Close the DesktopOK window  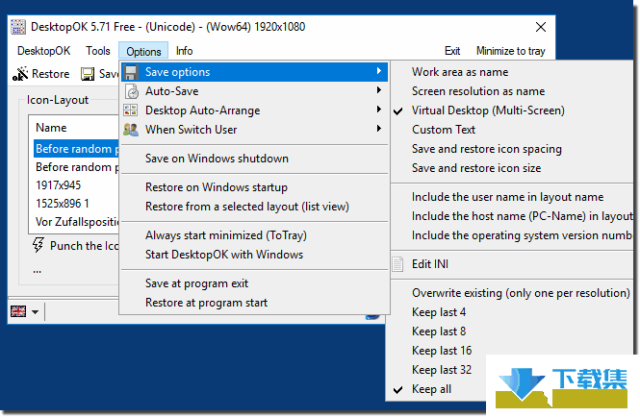(x=541, y=27)
